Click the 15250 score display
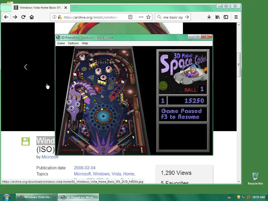The height and width of the screenshot is (201, 268). 187,101
